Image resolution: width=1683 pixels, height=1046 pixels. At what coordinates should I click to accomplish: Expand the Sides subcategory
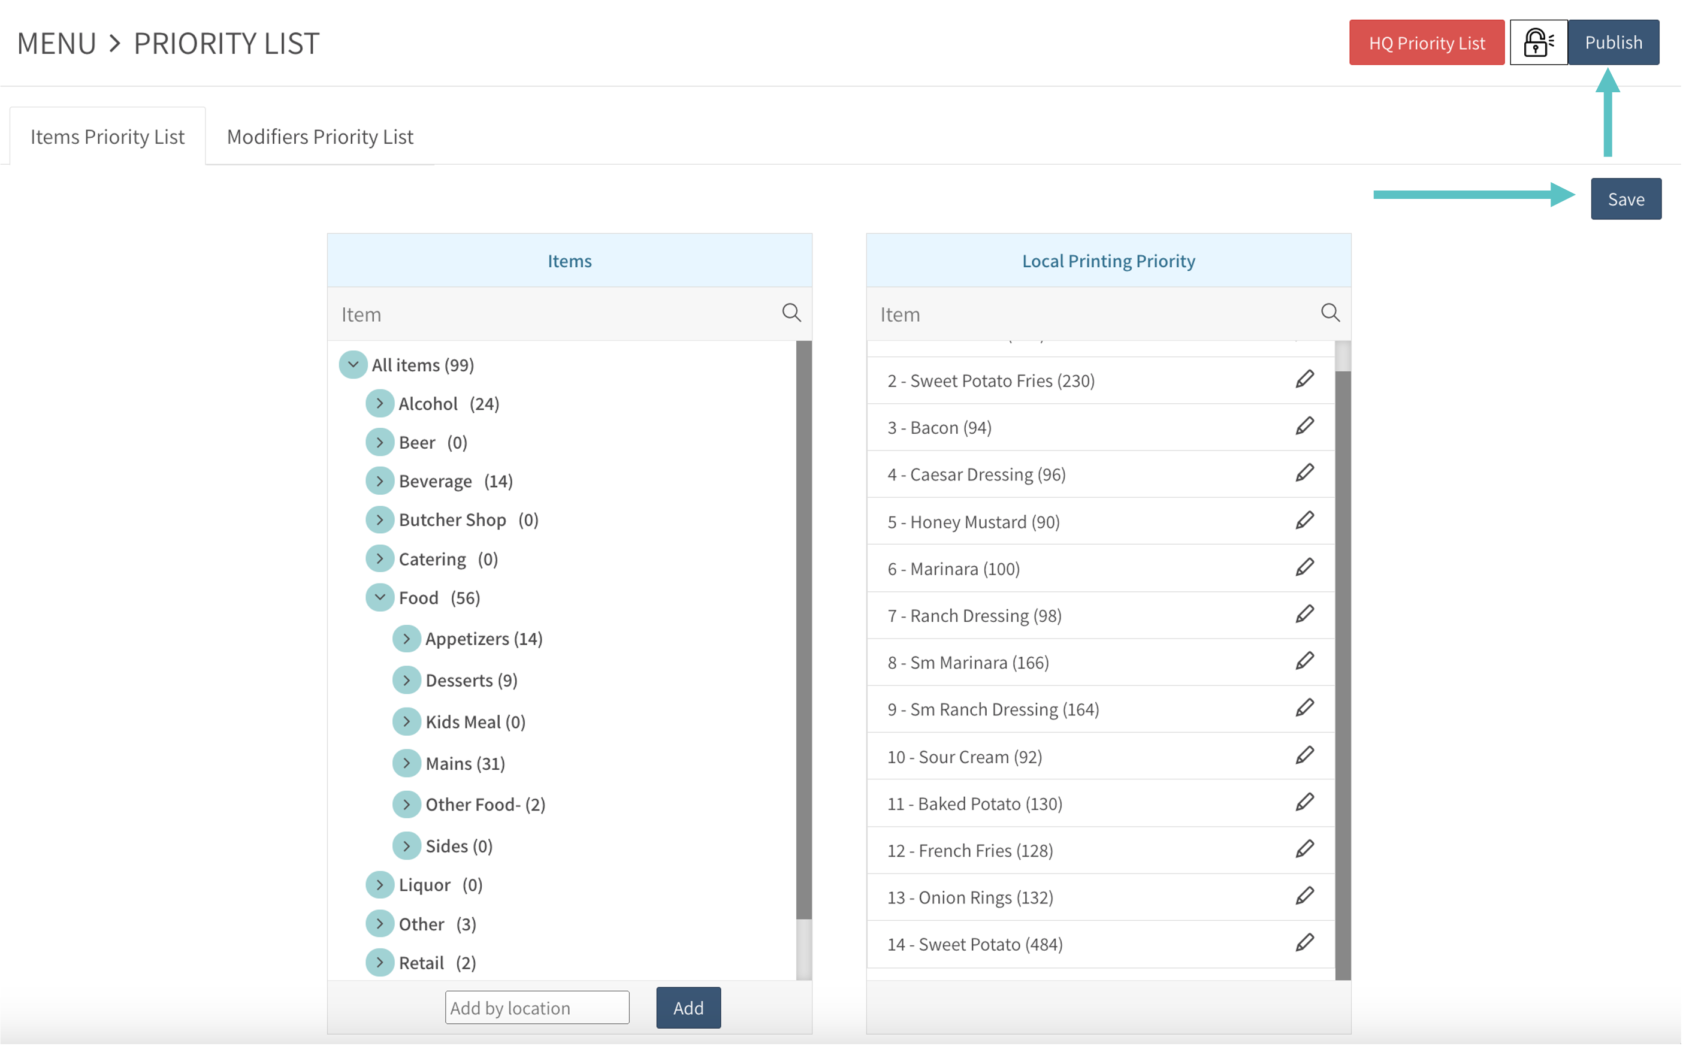[x=407, y=846]
